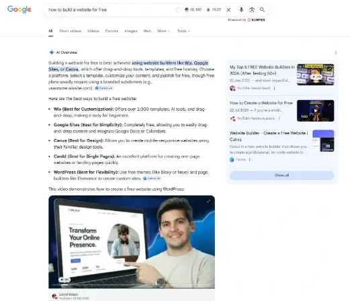Start voice search with the microphone icon
Screen dimensions: 350x301
[241, 9]
